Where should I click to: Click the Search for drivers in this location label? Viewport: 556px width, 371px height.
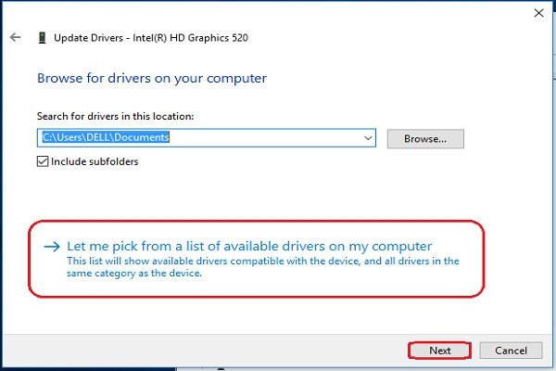[x=115, y=117]
